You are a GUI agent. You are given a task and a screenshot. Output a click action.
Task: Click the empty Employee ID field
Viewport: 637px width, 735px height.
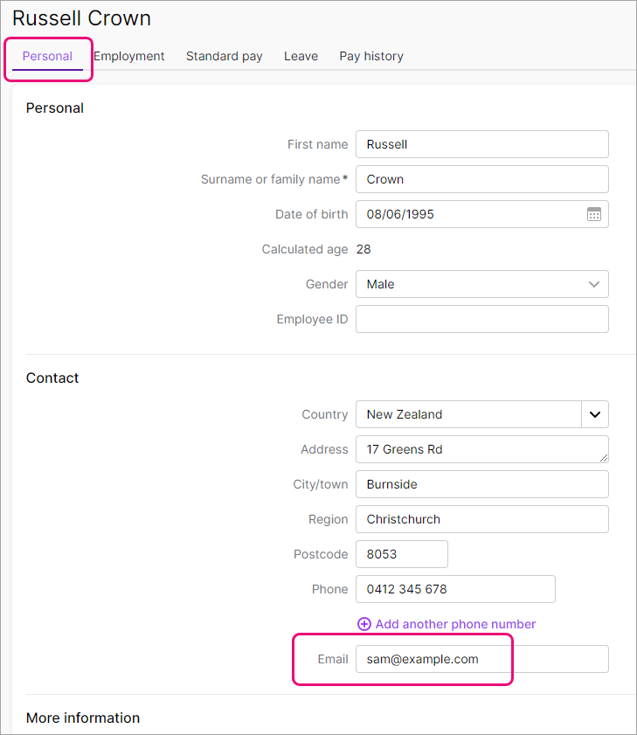pyautogui.click(x=481, y=319)
